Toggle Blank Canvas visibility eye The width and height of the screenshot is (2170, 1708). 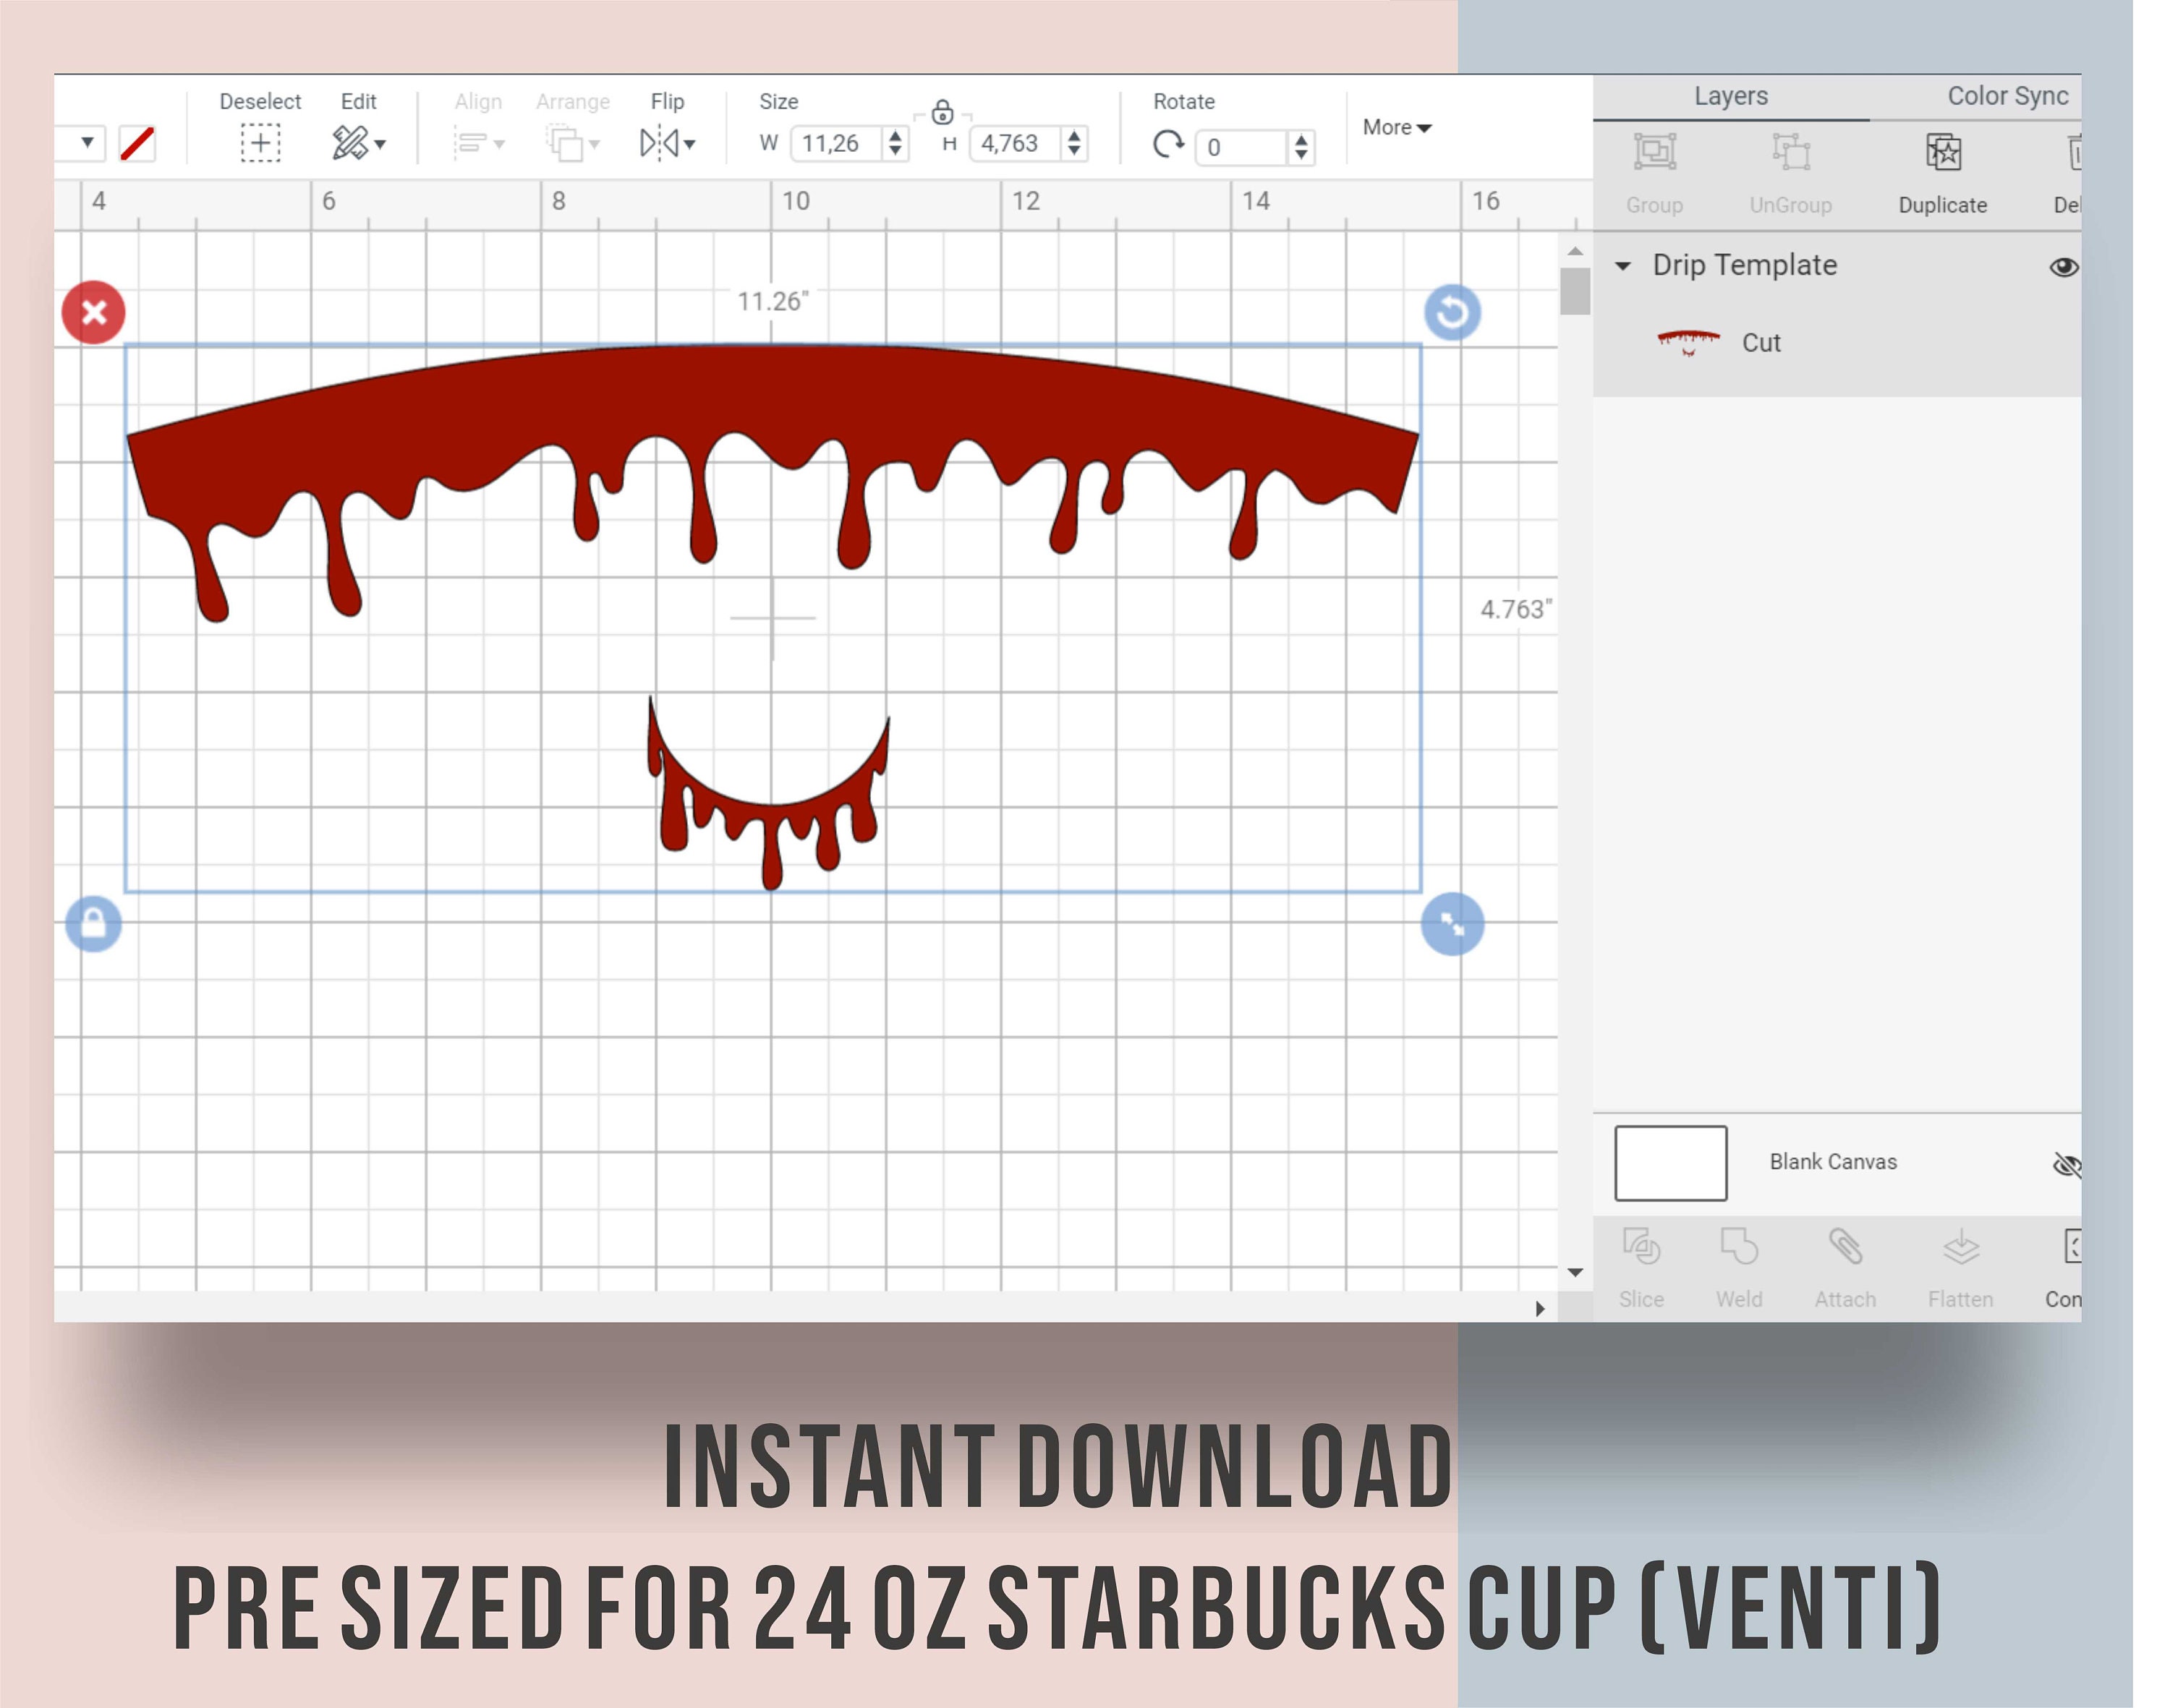point(2067,1164)
